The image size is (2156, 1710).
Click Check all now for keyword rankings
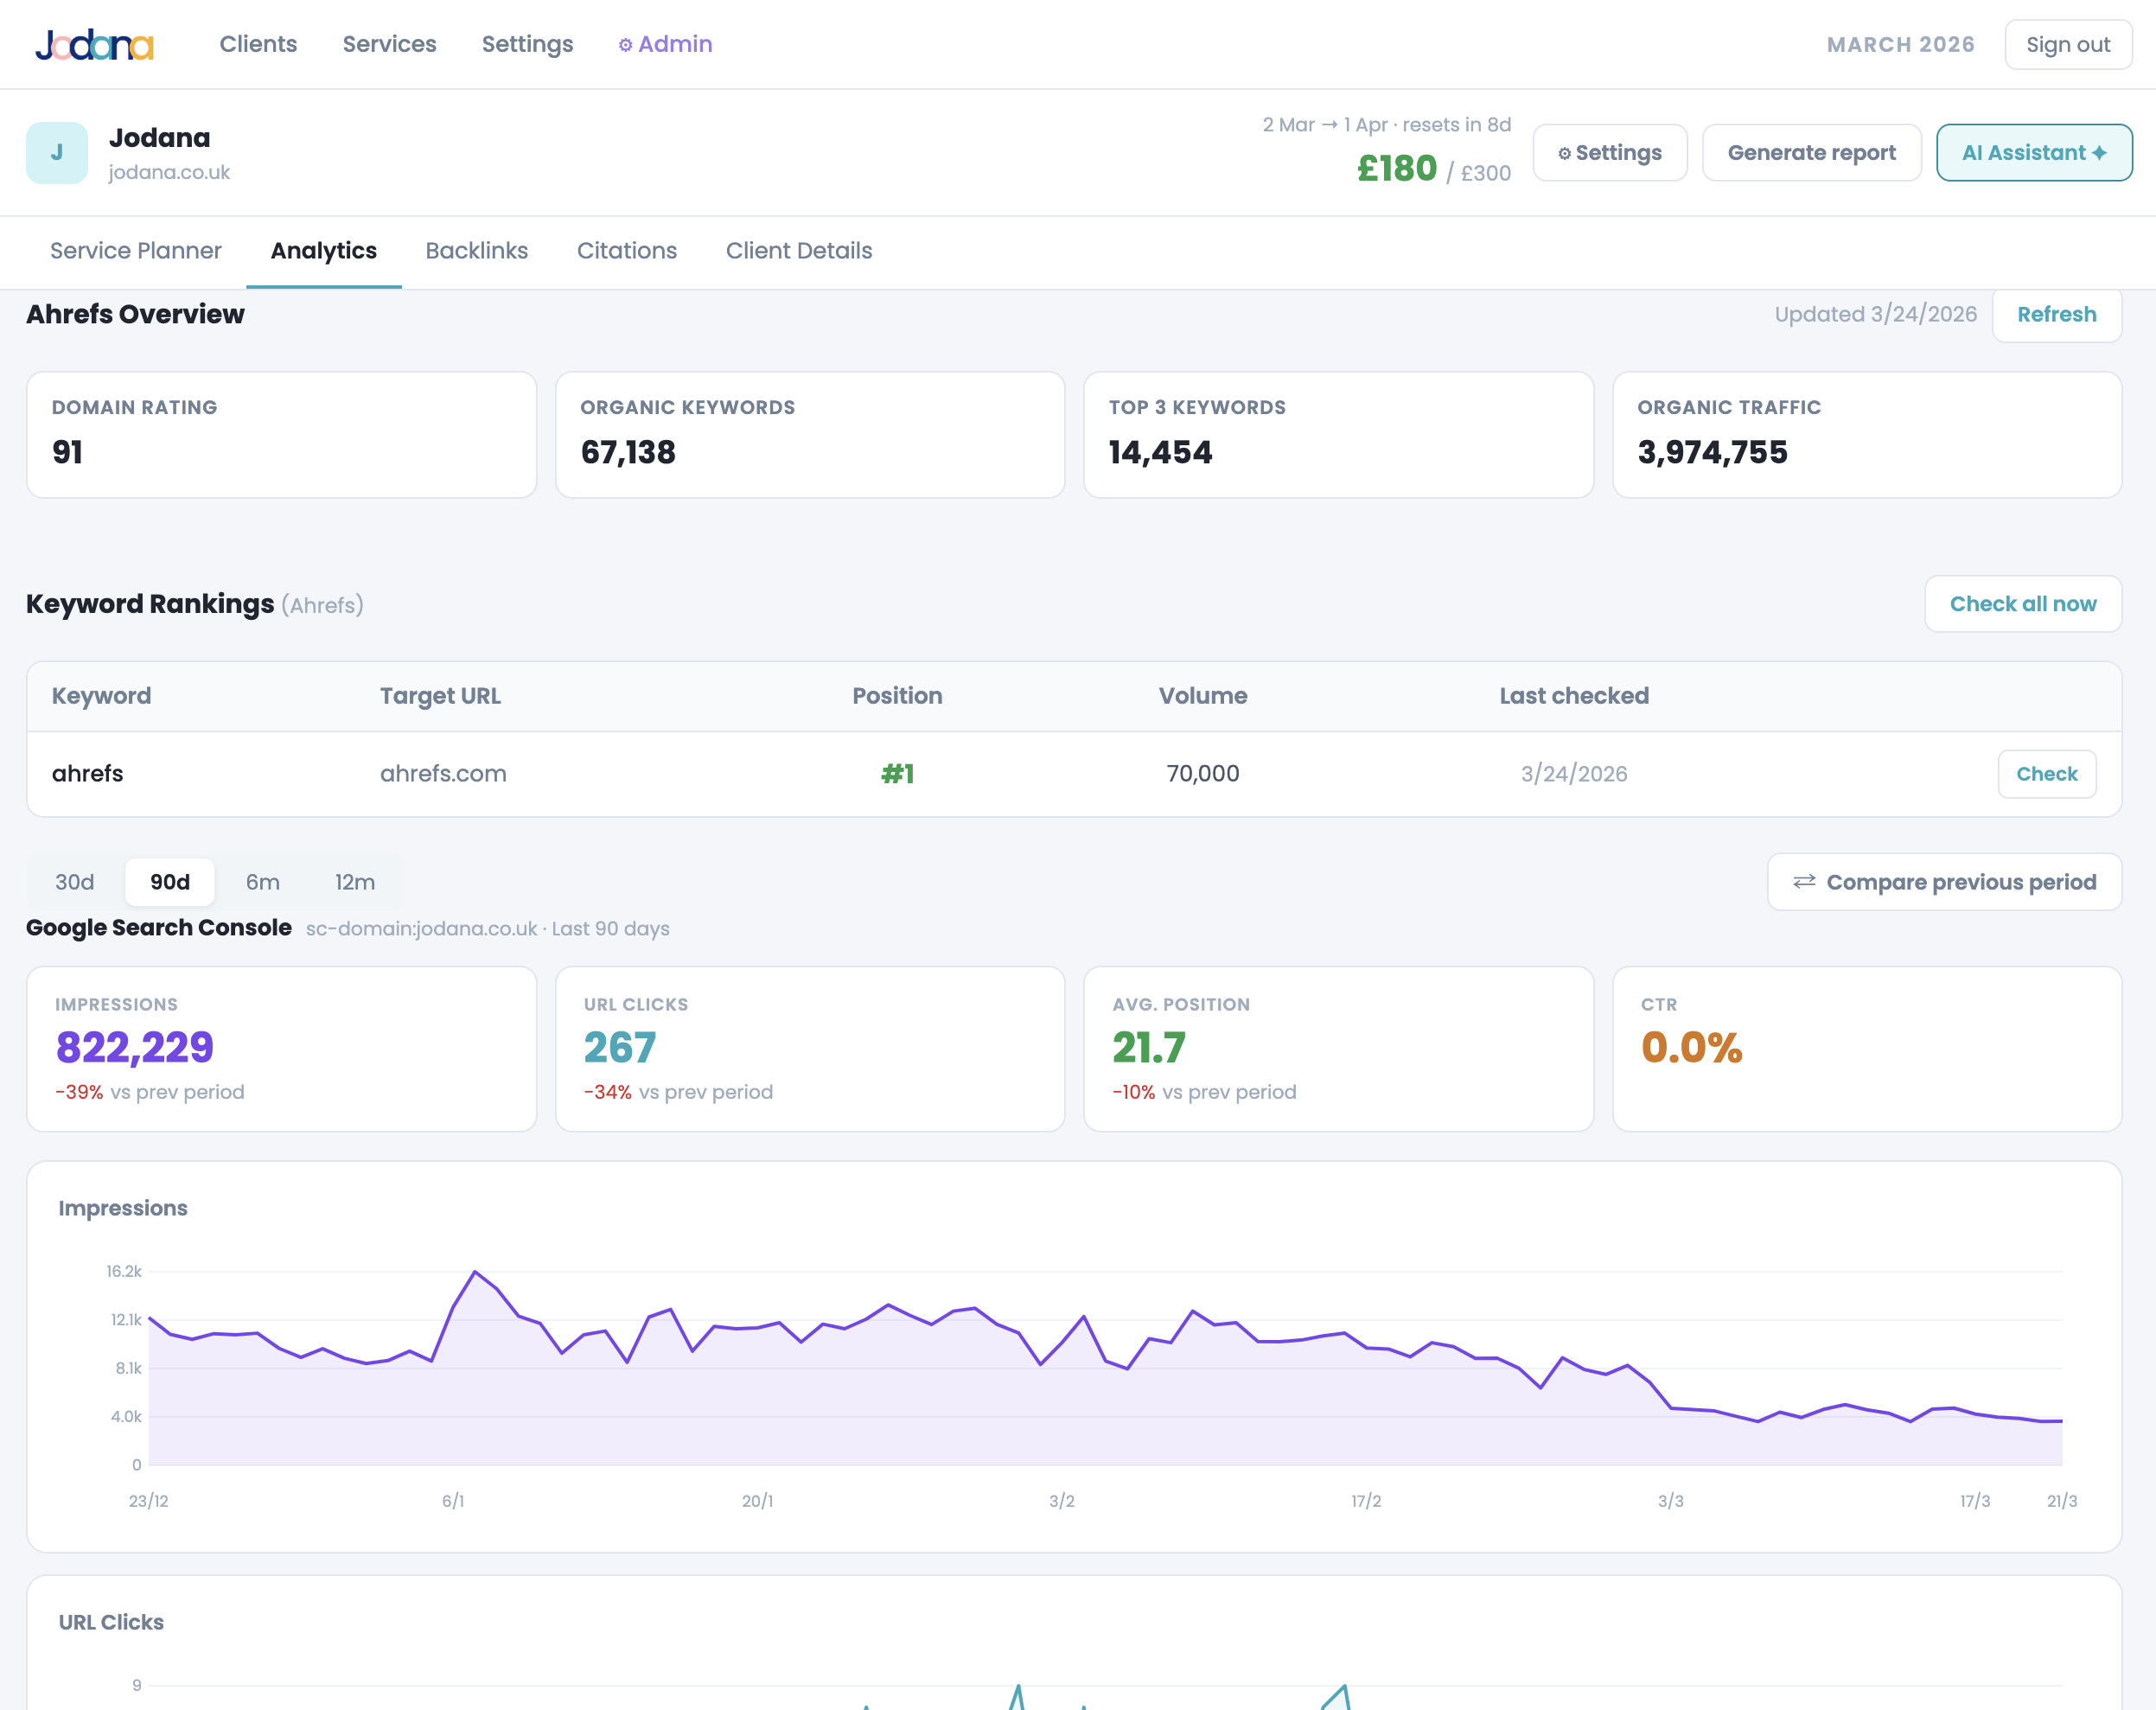pos(2023,603)
